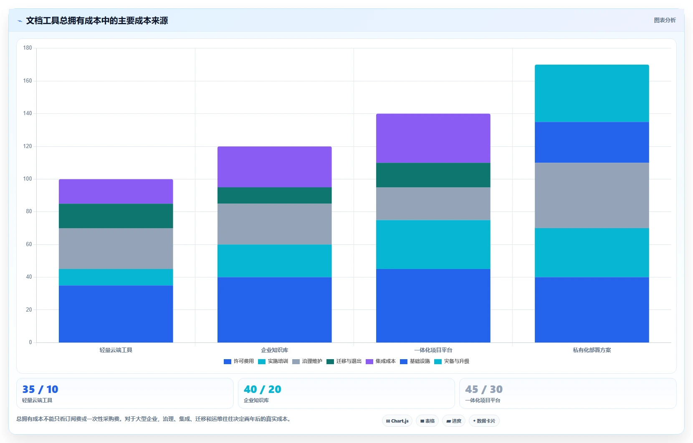693x443 pixels.
Task: Click the 许可费用 base segment of 私有化部署方案 bar
Action: 592,310
